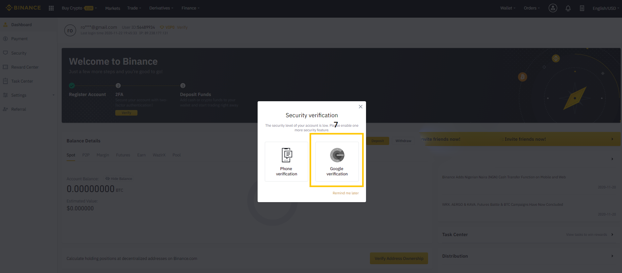Open Referral in the sidebar
Screen dimensions: 622x273
pos(19,109)
